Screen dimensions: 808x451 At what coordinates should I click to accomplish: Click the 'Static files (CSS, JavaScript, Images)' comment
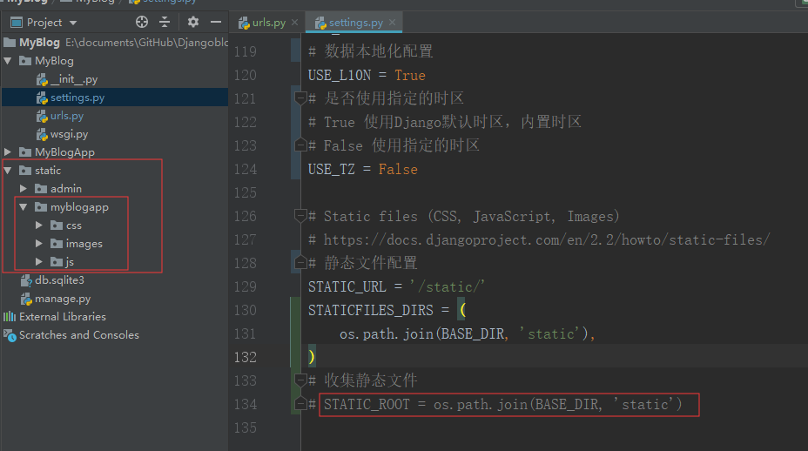tap(464, 217)
